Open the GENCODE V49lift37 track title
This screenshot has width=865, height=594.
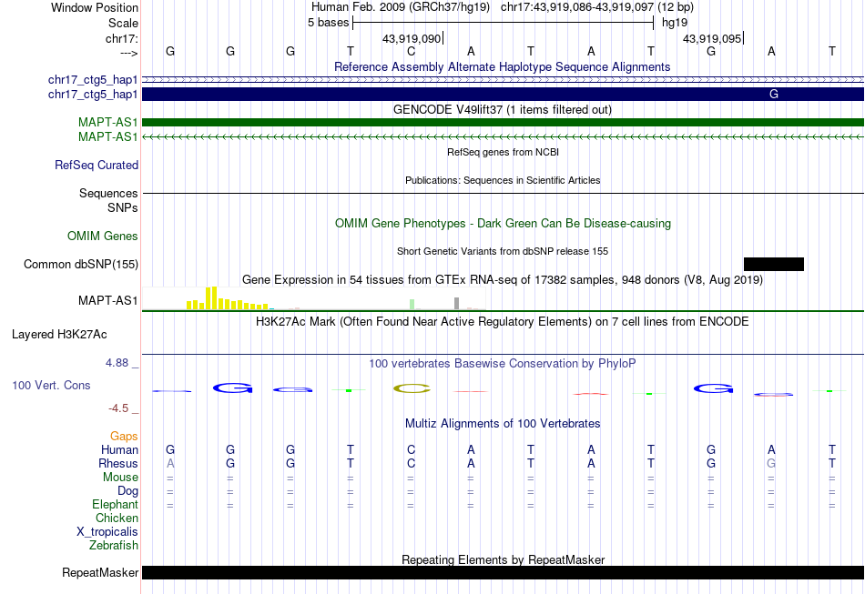502,110
